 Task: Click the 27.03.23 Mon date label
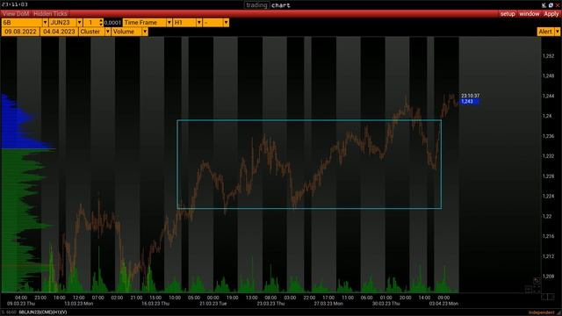[x=328, y=304]
